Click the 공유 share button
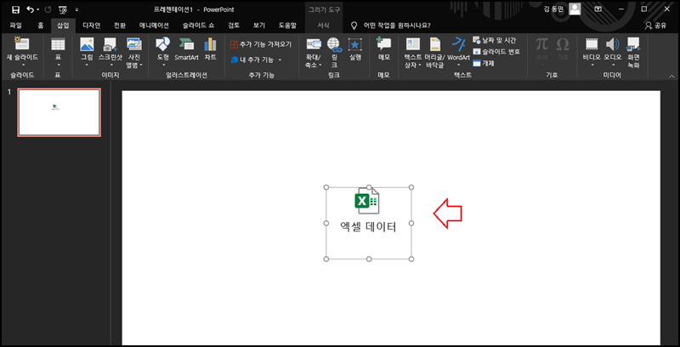 coord(655,26)
